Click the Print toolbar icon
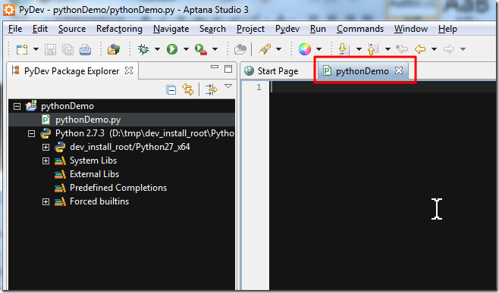This screenshot has width=499, height=293. click(x=85, y=49)
